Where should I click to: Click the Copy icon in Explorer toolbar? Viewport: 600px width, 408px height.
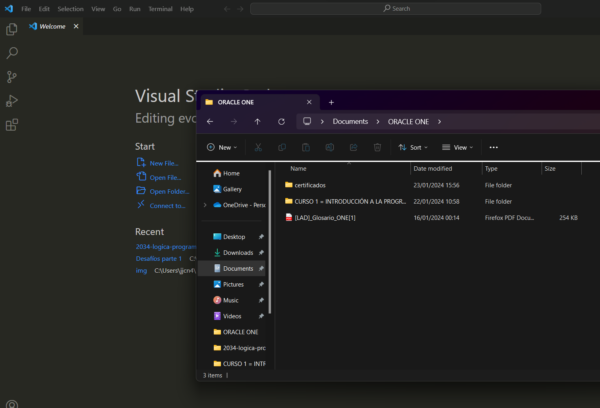pos(282,147)
